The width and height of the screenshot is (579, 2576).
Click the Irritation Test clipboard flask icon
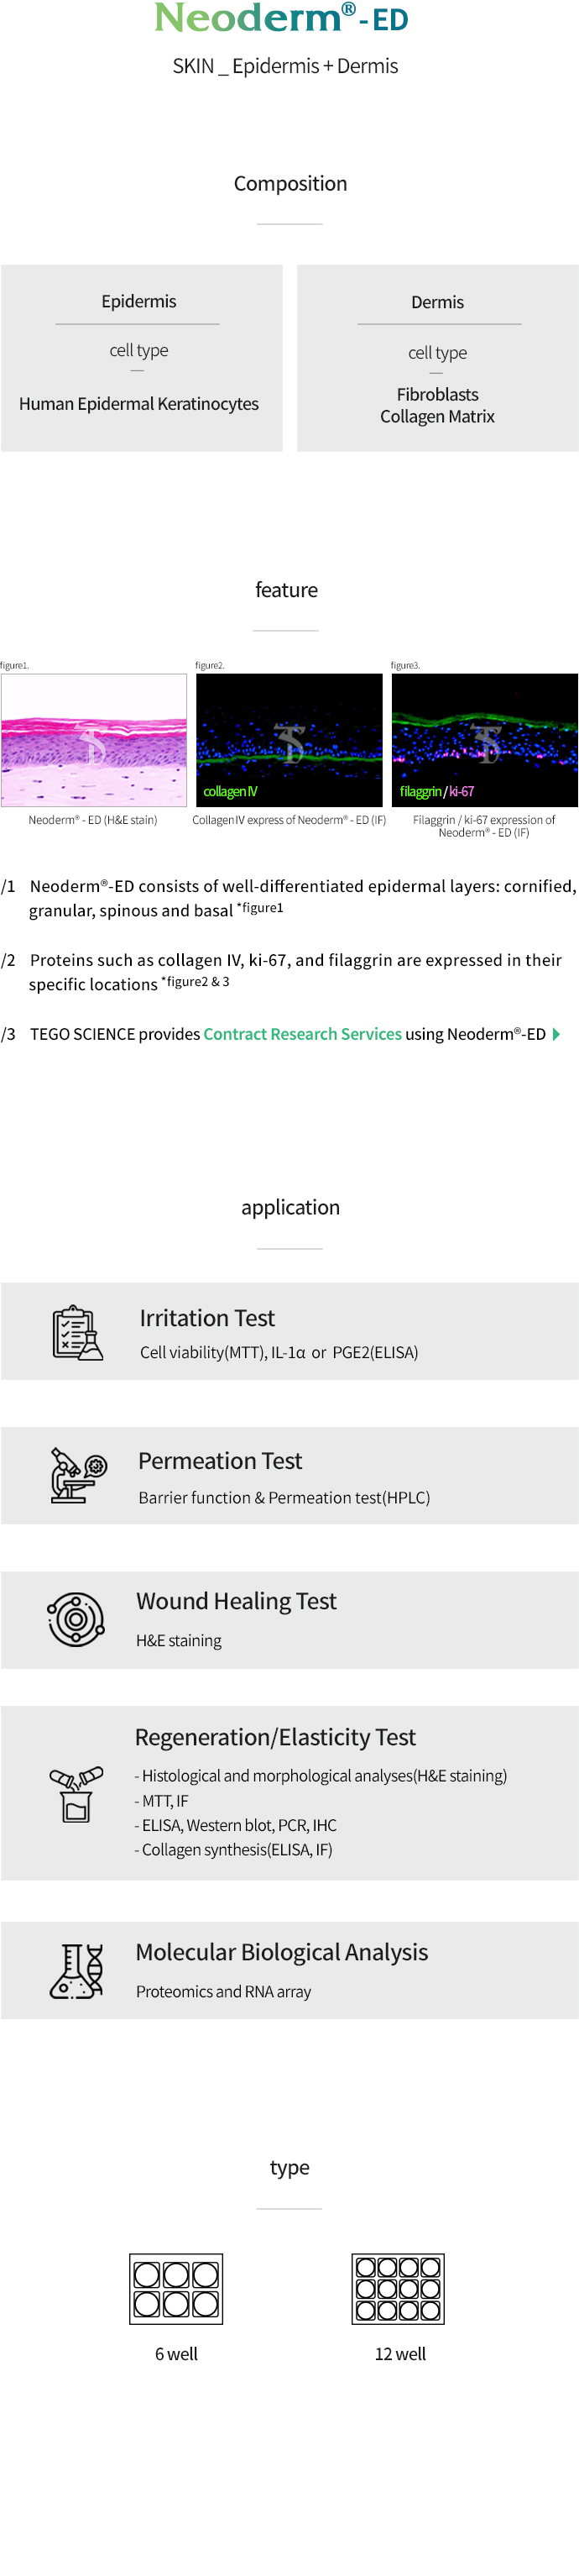point(77,1332)
